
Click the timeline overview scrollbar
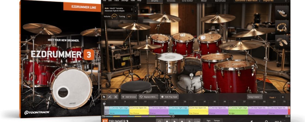click(138, 116)
